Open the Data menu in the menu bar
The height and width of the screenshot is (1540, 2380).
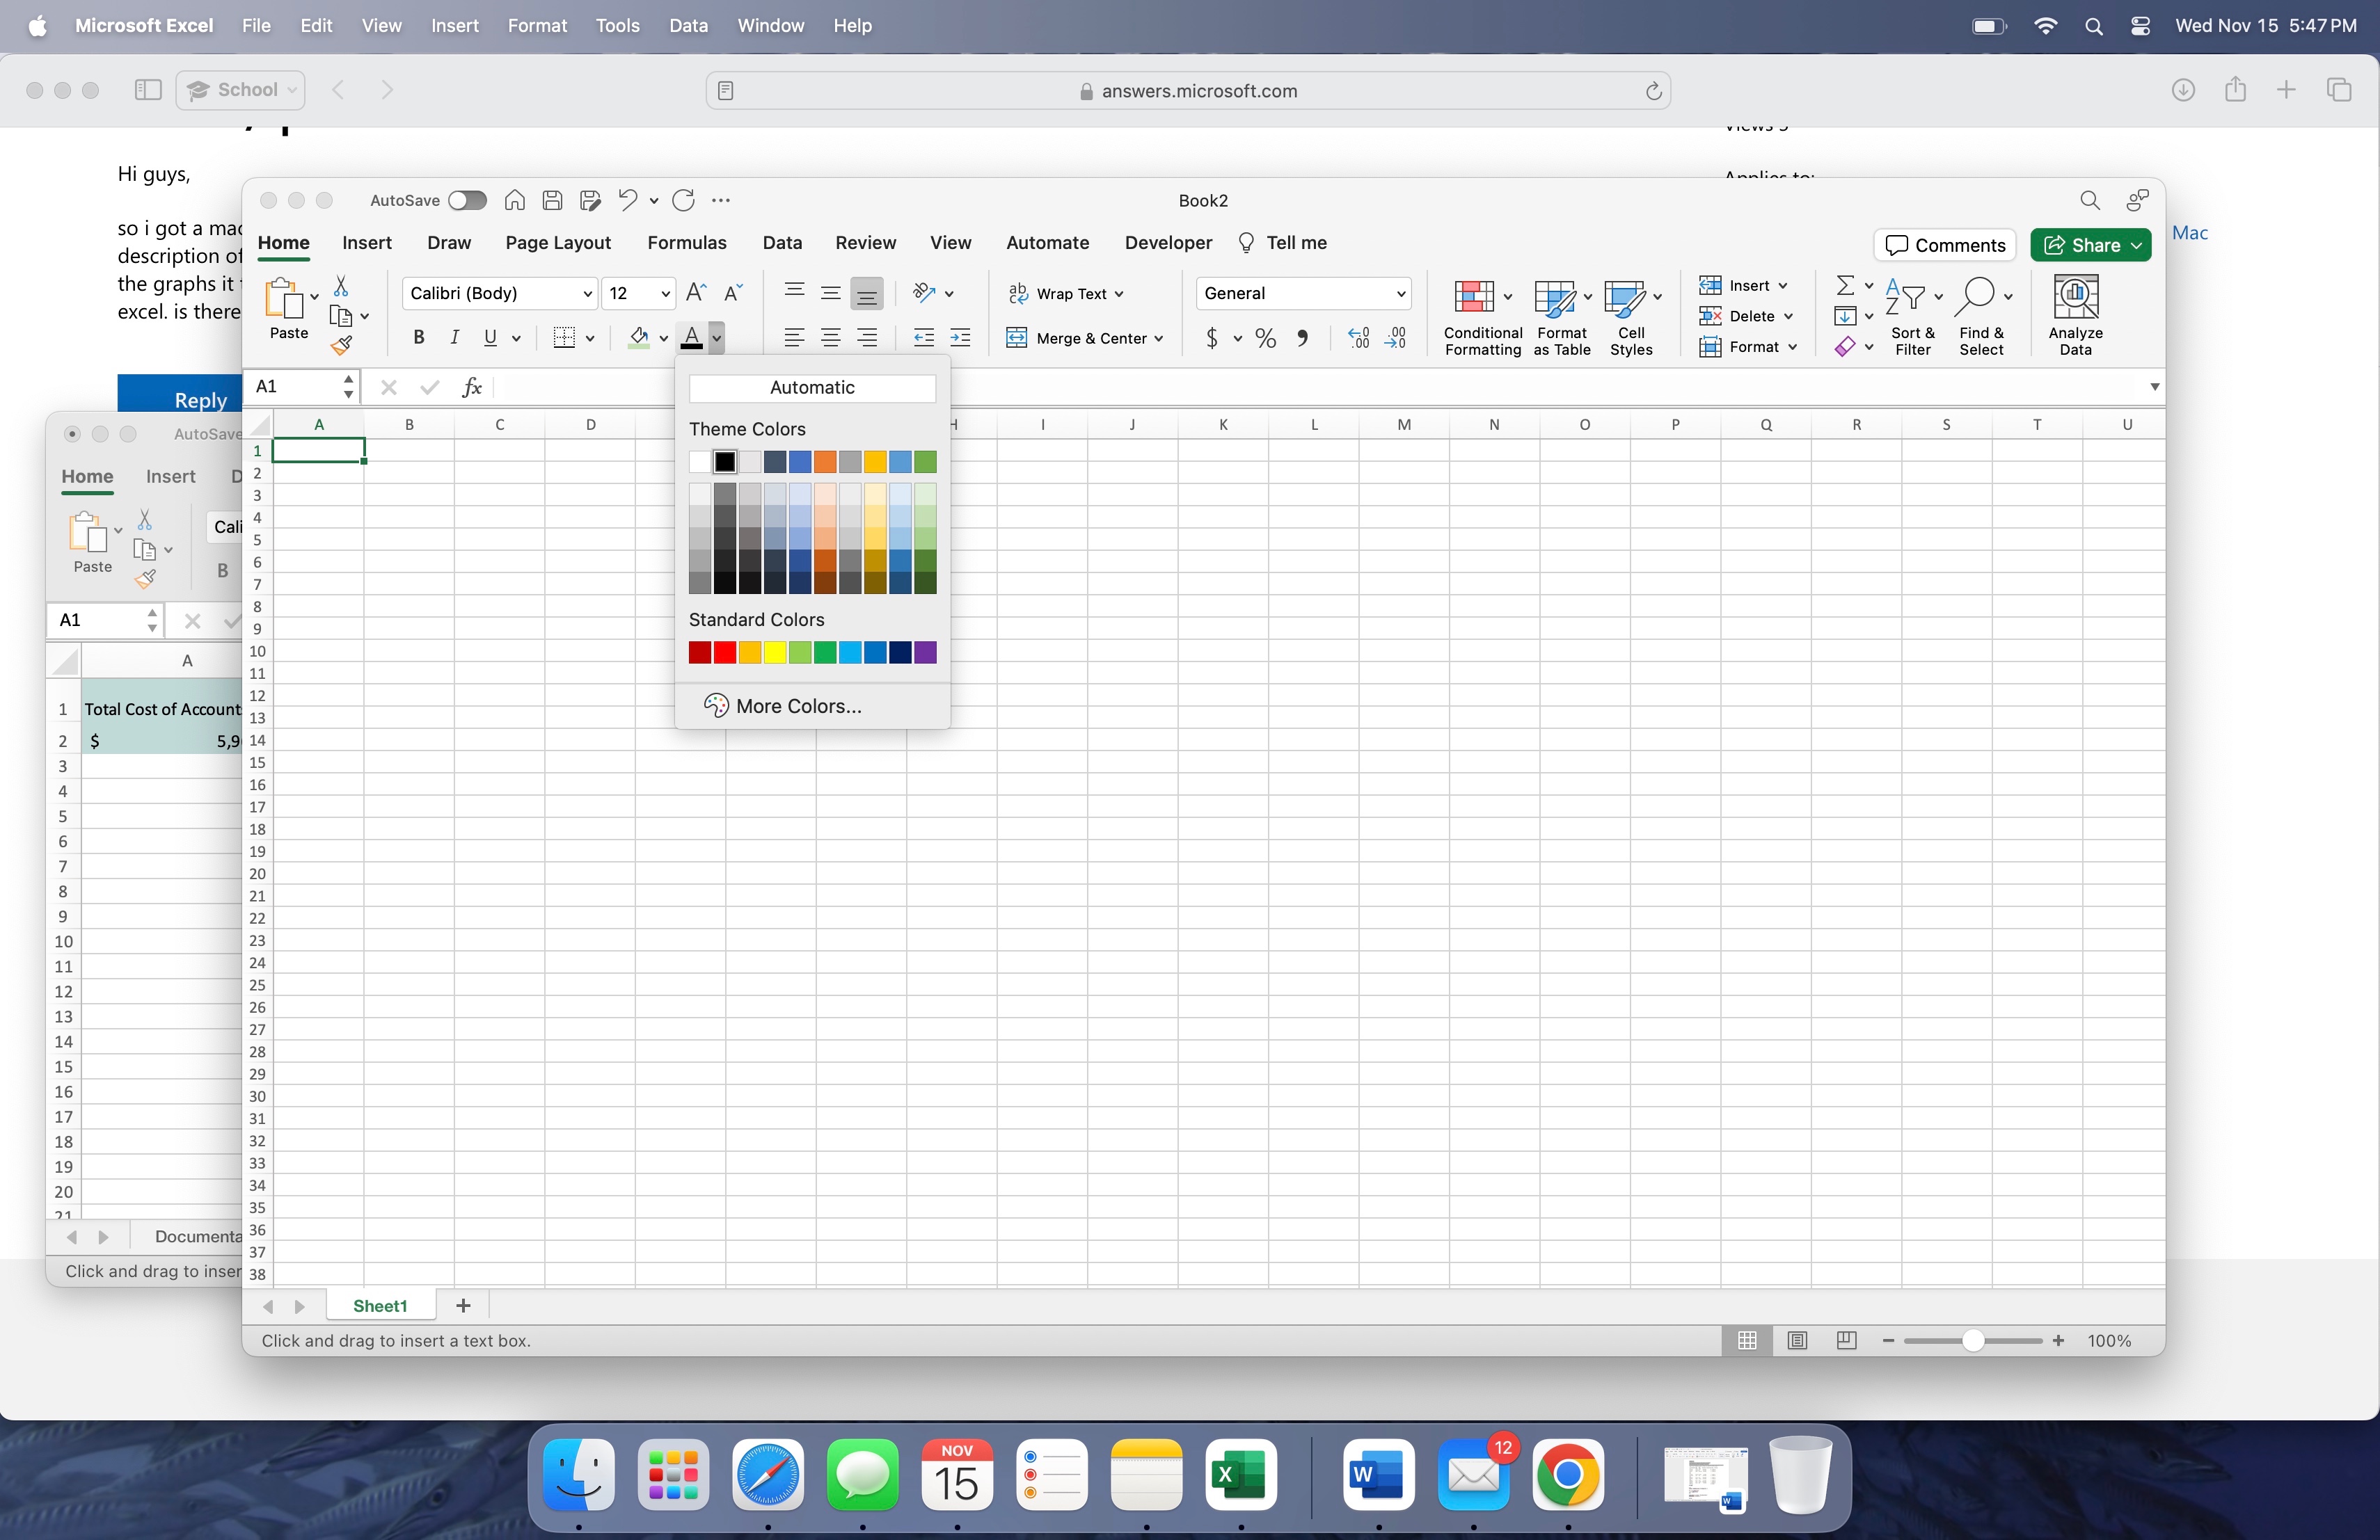click(688, 26)
